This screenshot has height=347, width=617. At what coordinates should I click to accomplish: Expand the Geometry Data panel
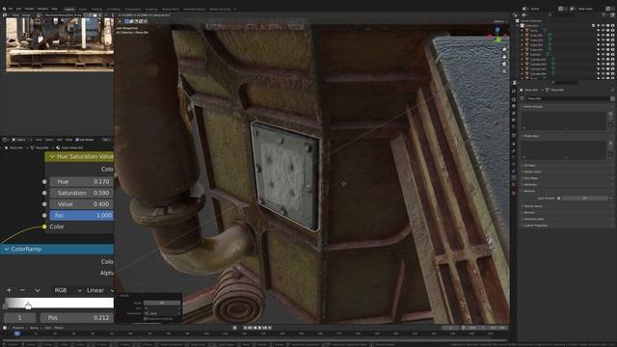click(533, 219)
